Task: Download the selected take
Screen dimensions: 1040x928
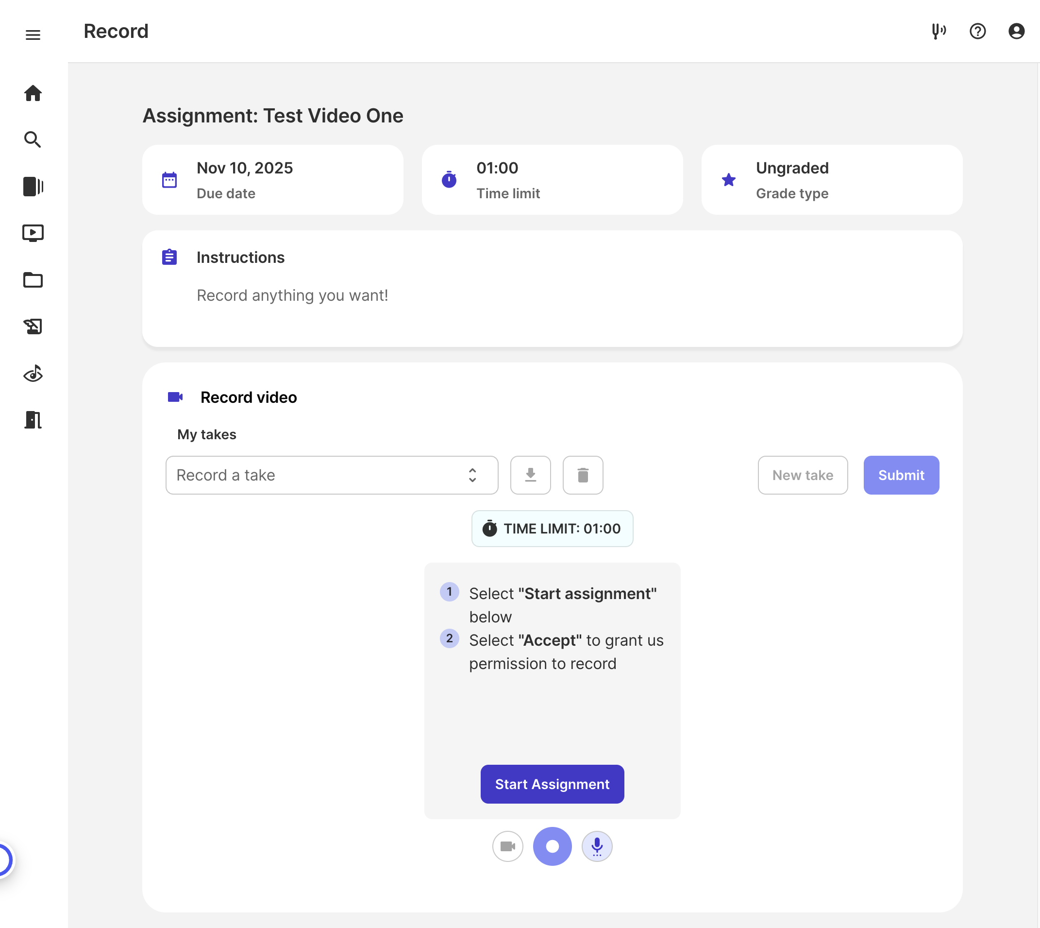Action: coord(530,475)
